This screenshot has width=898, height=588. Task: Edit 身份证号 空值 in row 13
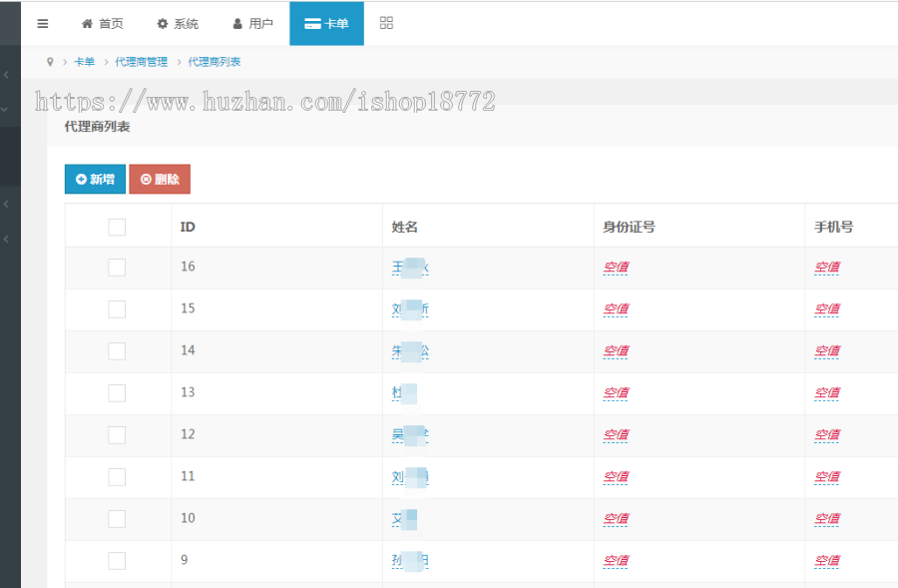pyautogui.click(x=616, y=392)
